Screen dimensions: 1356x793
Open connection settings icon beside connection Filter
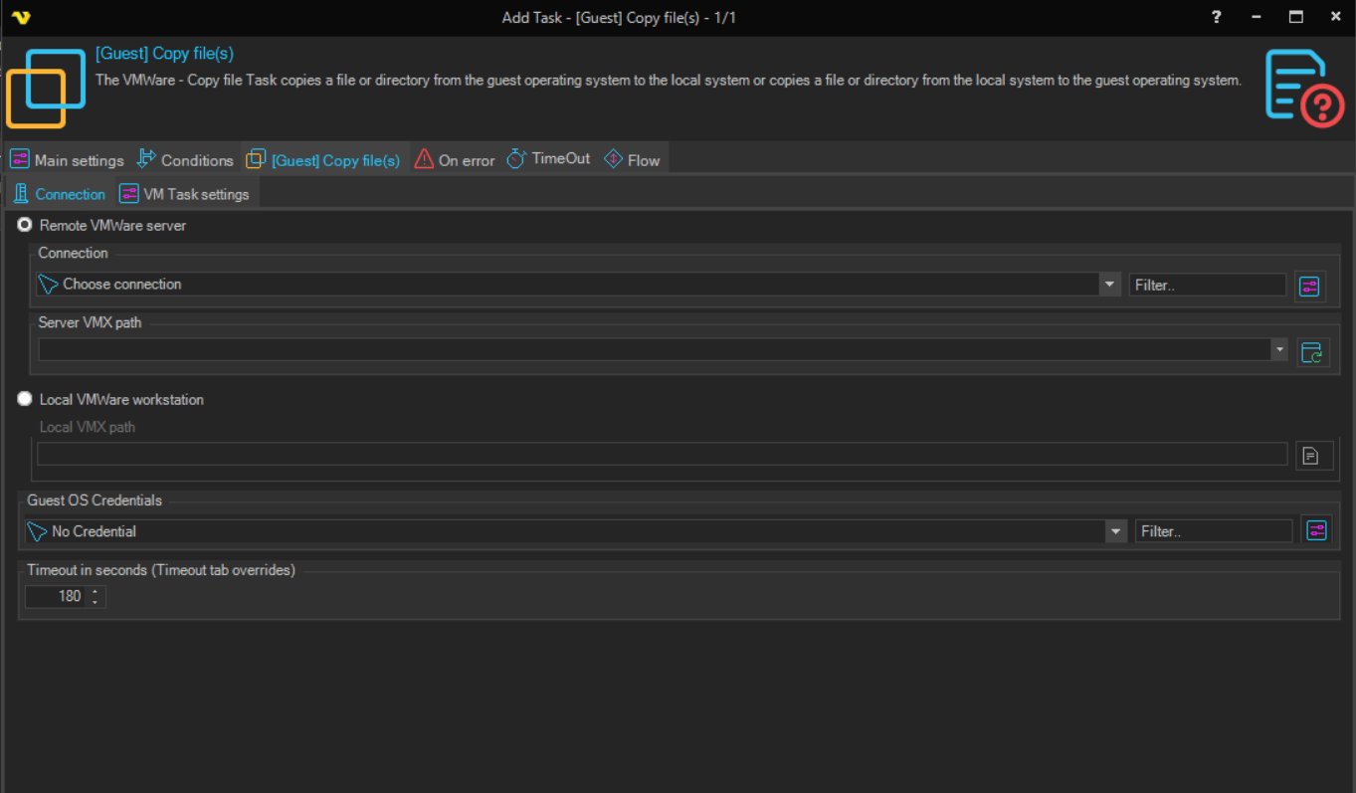click(x=1309, y=287)
